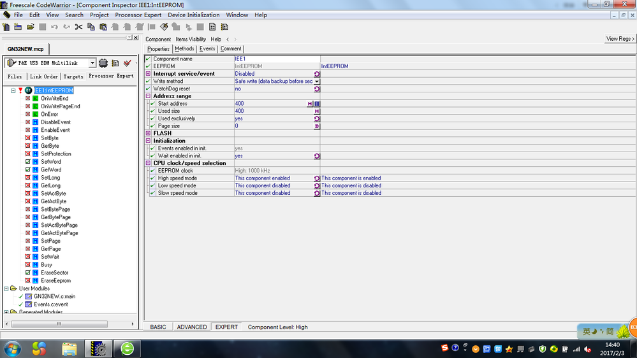The height and width of the screenshot is (358, 637).
Task: Switch to the Events tab
Action: point(207,48)
